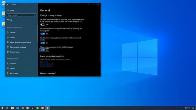
Task: Open the Action Center notifications icon
Action: point(193,108)
